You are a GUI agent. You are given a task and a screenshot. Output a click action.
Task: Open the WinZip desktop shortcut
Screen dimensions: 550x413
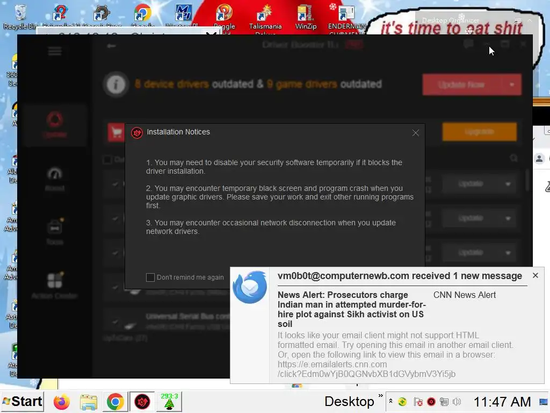(x=306, y=16)
